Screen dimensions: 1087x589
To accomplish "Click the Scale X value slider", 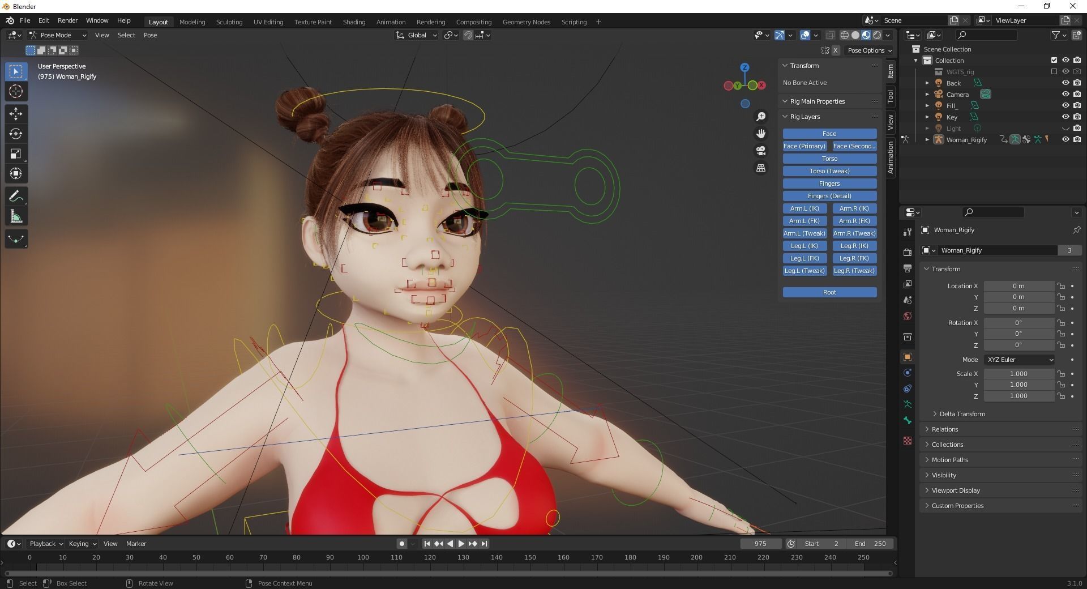I will [1018, 374].
